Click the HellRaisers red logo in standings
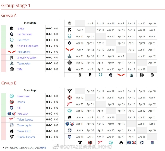This screenshot has width=165, height=151. (12, 52)
